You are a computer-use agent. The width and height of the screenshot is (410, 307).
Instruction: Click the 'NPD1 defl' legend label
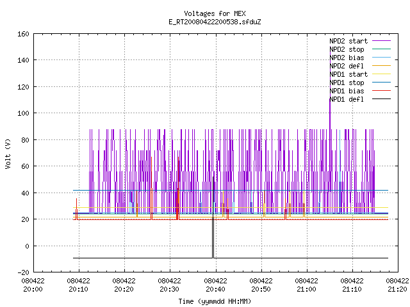pyautogui.click(x=347, y=100)
